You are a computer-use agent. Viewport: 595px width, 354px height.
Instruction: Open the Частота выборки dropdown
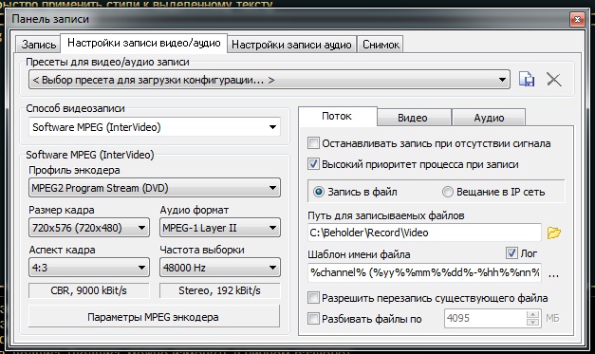point(220,268)
